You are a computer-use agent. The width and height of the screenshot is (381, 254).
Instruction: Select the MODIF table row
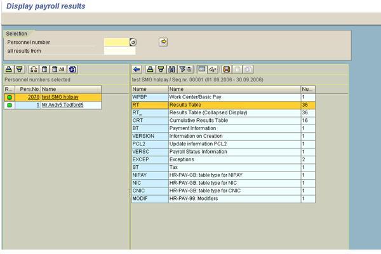tap(224, 198)
